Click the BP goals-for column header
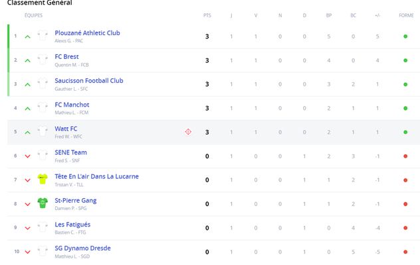 pyautogui.click(x=329, y=15)
